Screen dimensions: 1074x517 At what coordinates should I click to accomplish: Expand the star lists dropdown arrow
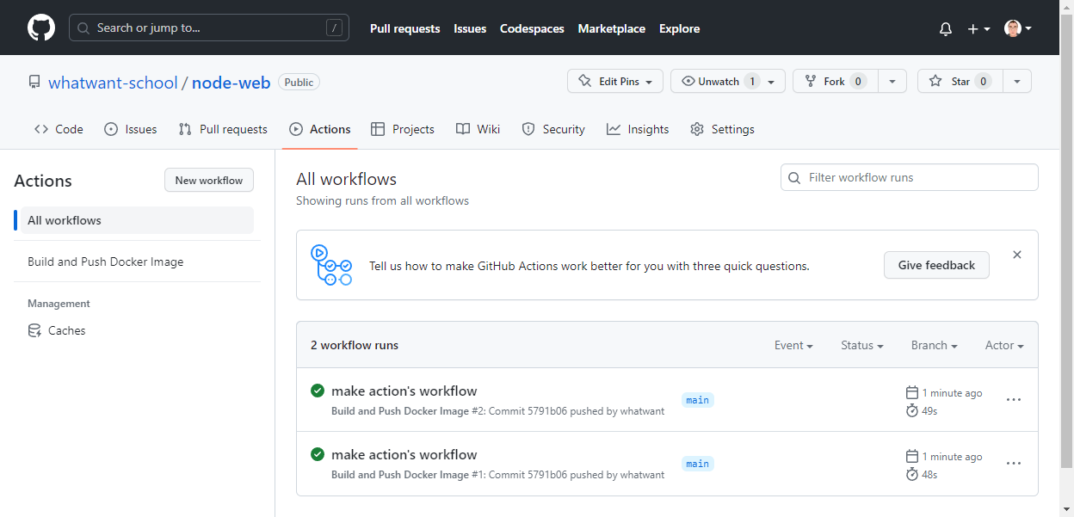tap(1016, 81)
